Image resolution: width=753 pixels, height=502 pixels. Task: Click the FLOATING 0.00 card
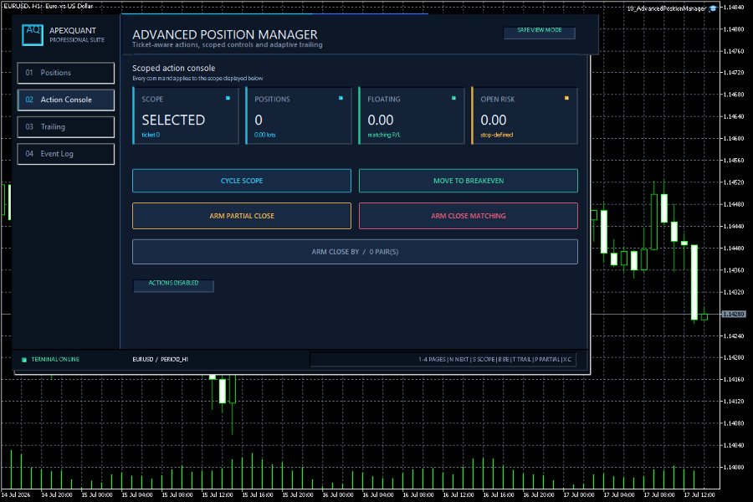pyautogui.click(x=412, y=115)
